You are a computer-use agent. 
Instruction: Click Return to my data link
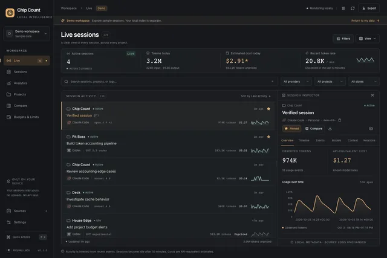tap(365, 21)
